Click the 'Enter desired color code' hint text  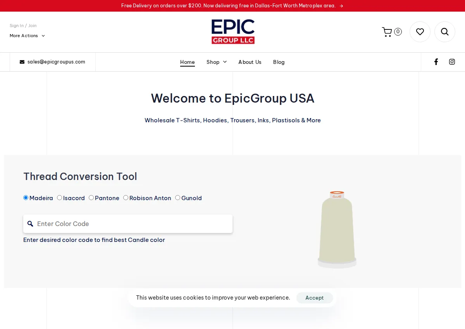point(94,240)
